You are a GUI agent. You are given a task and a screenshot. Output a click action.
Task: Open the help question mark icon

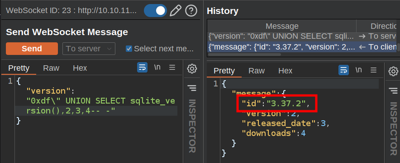coord(191,11)
